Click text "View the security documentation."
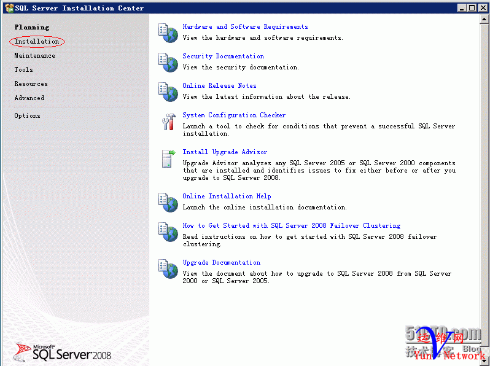 pos(241,67)
